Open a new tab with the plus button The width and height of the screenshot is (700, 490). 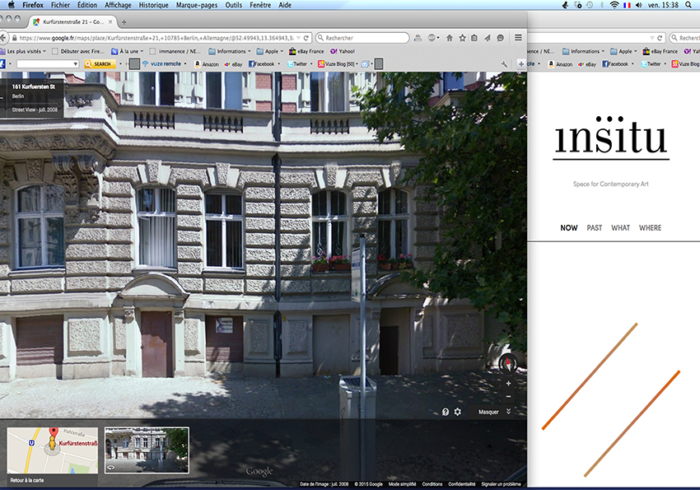(124, 22)
